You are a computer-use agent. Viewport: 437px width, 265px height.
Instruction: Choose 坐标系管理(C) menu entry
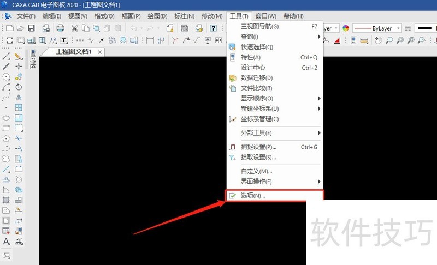pos(275,119)
